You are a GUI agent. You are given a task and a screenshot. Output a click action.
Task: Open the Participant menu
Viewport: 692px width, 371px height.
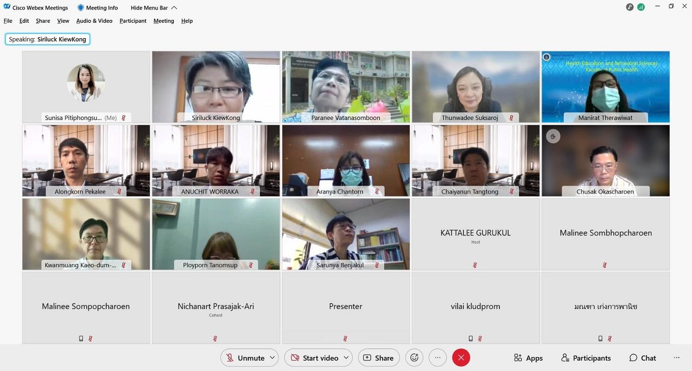tap(133, 21)
